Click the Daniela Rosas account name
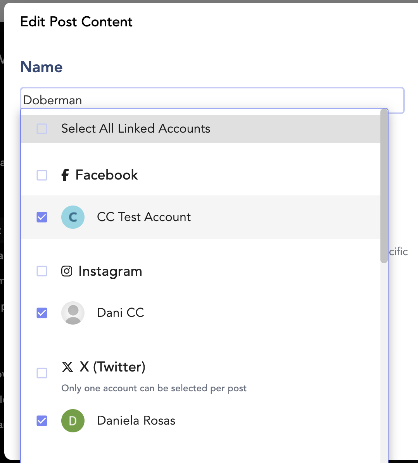Screen dimensions: 418x463 (x=136, y=420)
